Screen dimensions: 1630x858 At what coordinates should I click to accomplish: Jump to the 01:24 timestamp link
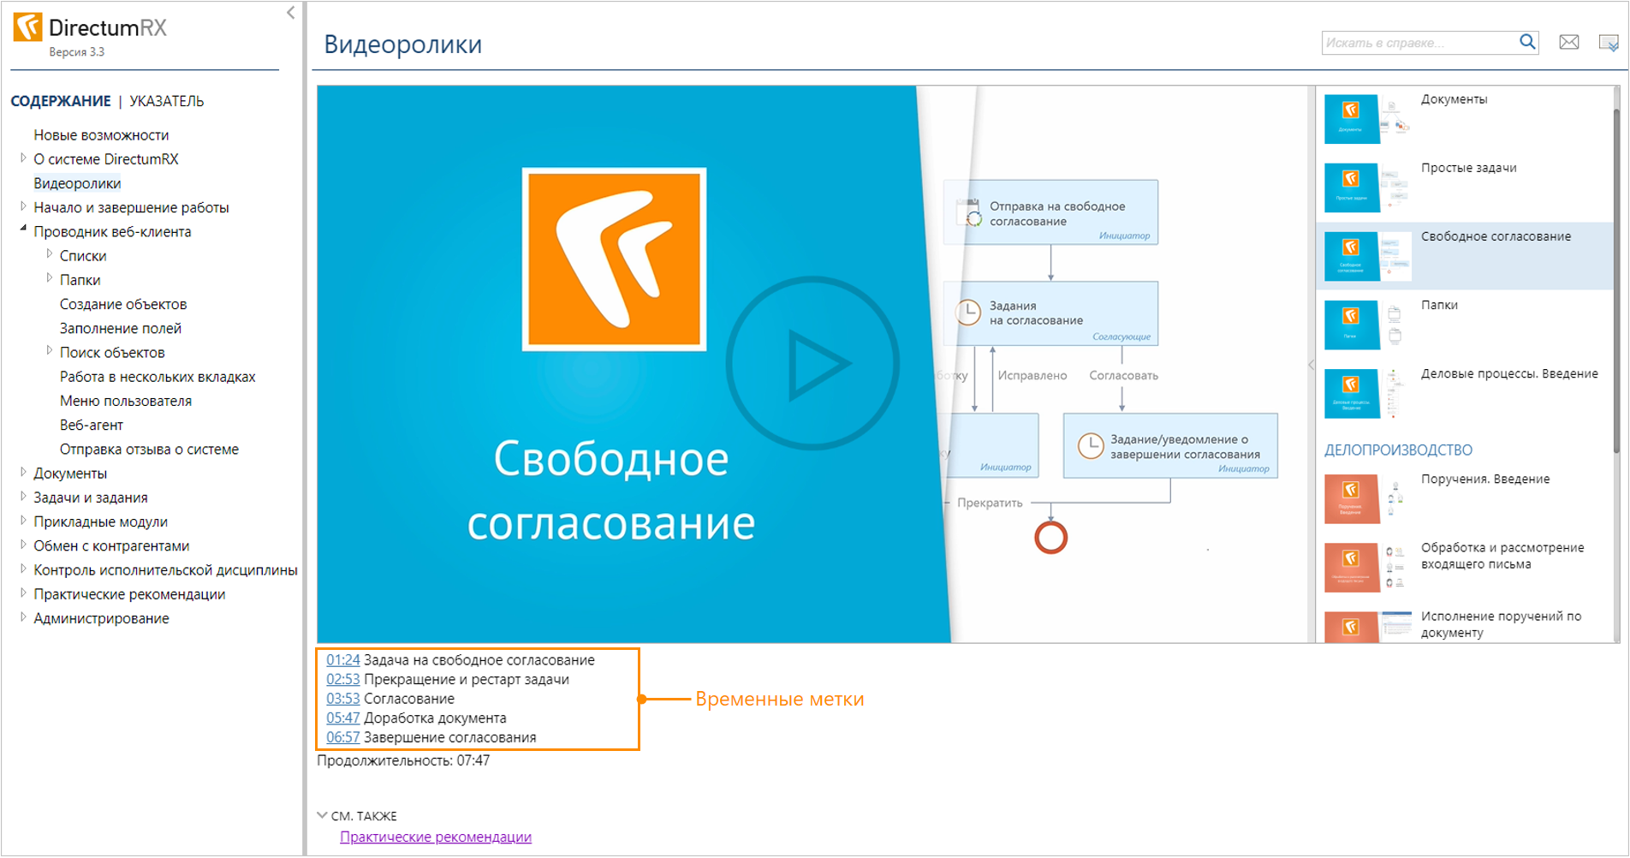tap(342, 660)
